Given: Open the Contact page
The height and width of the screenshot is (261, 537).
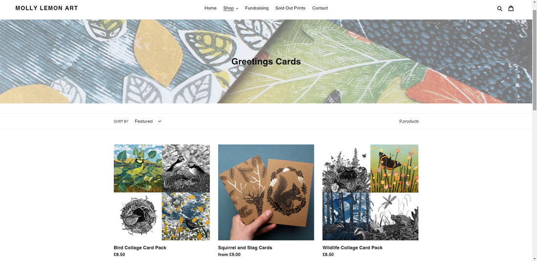Looking at the screenshot, I should click(x=320, y=8).
